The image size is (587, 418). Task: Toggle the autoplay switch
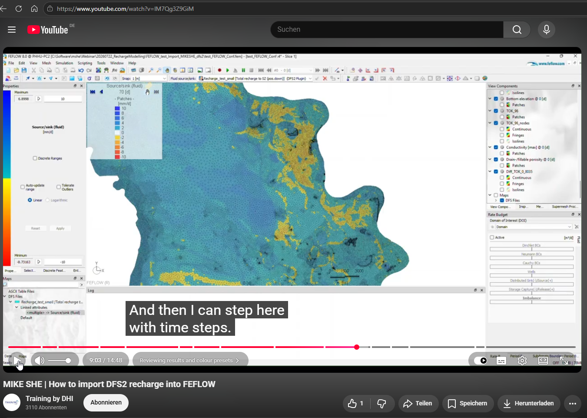point(481,361)
